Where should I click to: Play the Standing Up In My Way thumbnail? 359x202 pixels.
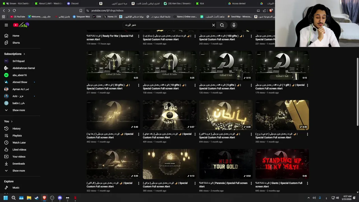coord(282,164)
